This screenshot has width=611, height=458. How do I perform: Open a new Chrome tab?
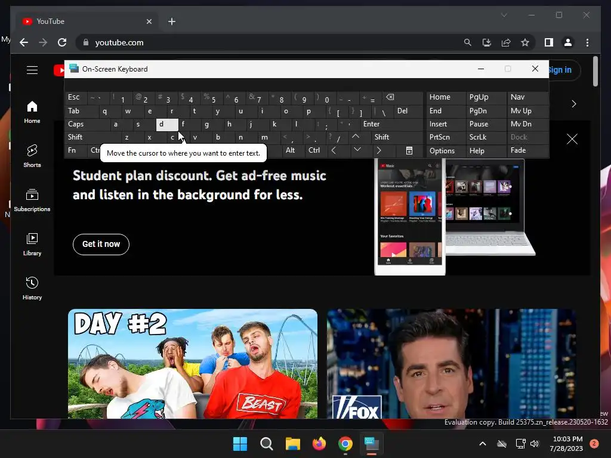(x=172, y=21)
